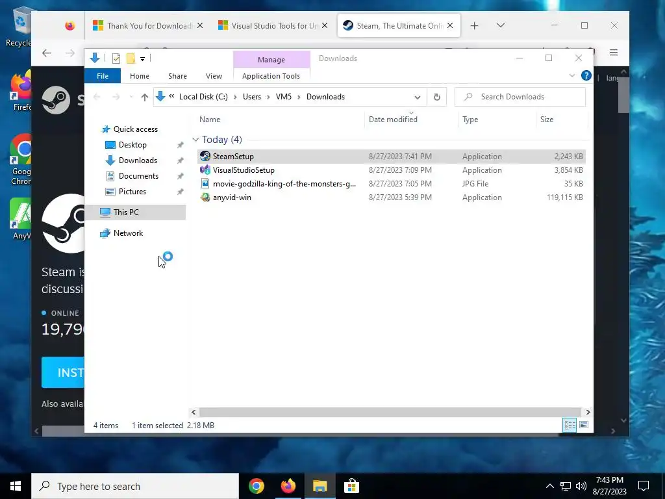
Task: Open the Application Tools tab
Action: click(x=271, y=76)
